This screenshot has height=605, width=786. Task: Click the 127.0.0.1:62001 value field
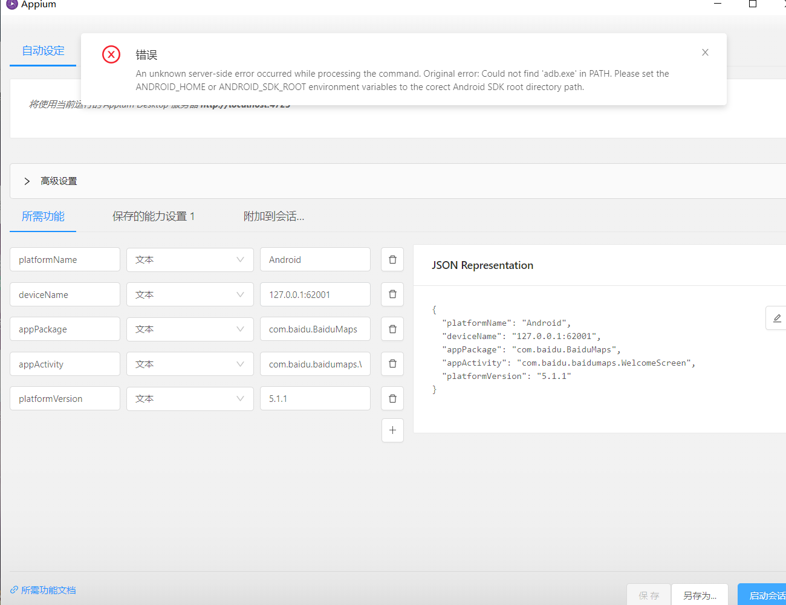click(x=315, y=294)
